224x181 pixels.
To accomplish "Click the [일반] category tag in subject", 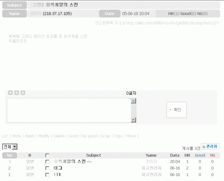I will 37,5.
